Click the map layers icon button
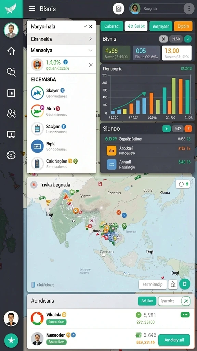197x351 pixels. point(173,285)
